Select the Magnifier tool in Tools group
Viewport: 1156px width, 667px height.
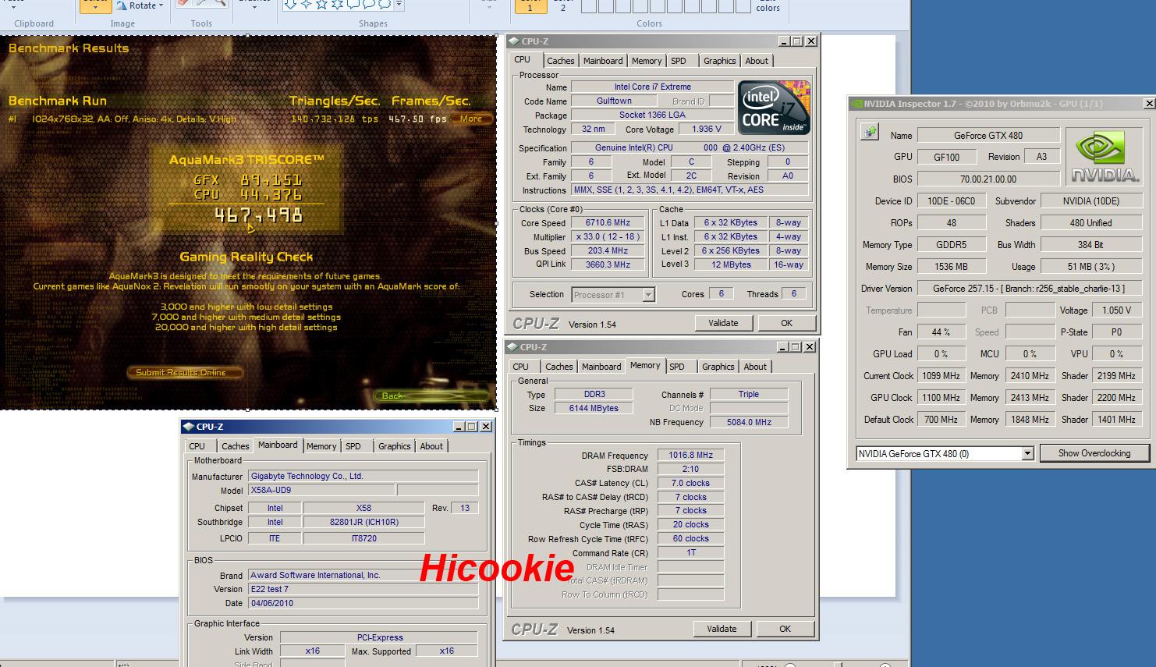point(220,4)
